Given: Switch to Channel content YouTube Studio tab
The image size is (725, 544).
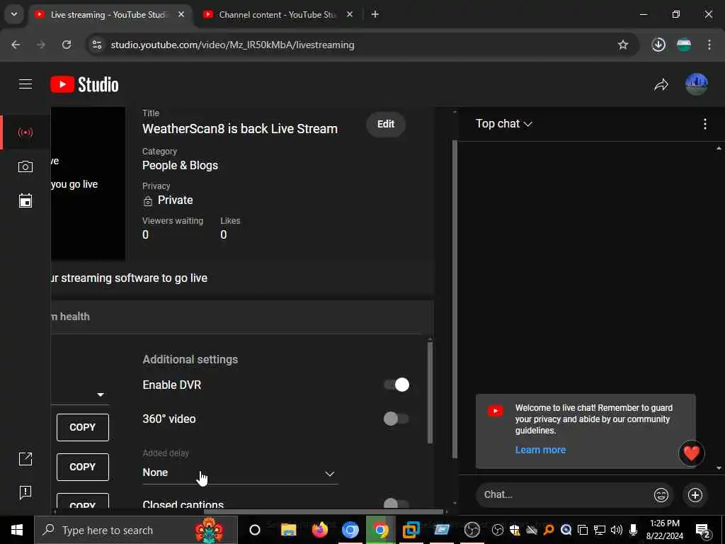Looking at the screenshot, I should pos(278,14).
